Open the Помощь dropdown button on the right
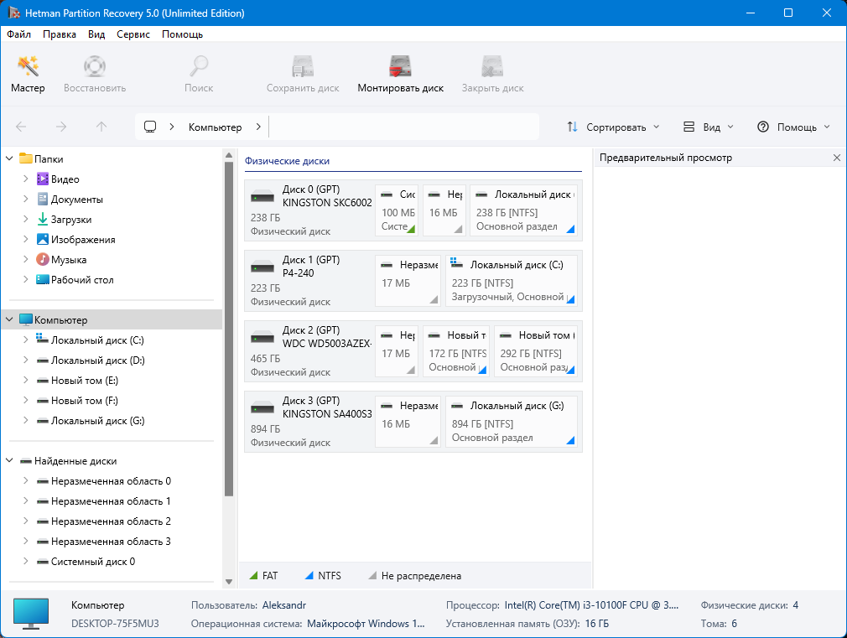The width and height of the screenshot is (847, 638). click(793, 127)
